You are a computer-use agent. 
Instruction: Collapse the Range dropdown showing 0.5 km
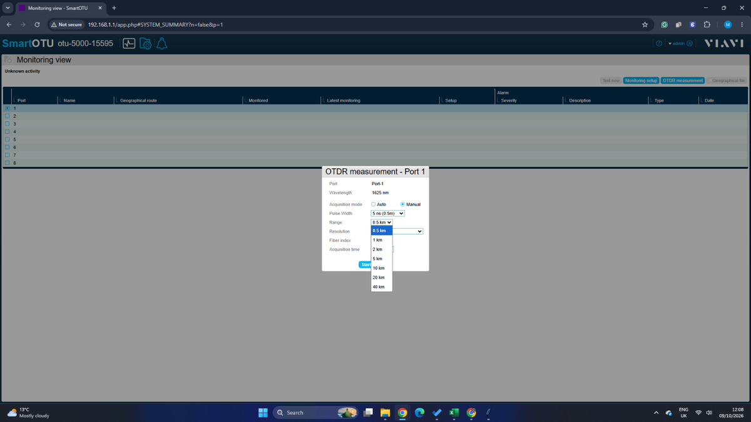pos(382,223)
